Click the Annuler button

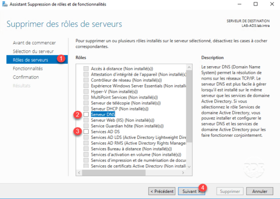tap(260, 192)
